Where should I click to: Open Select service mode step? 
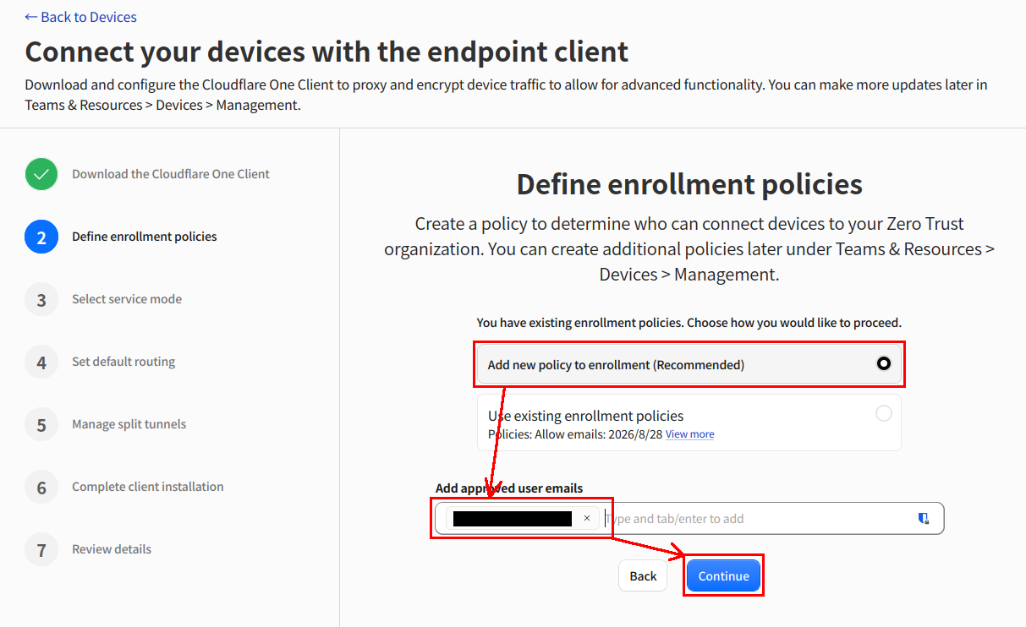127,299
